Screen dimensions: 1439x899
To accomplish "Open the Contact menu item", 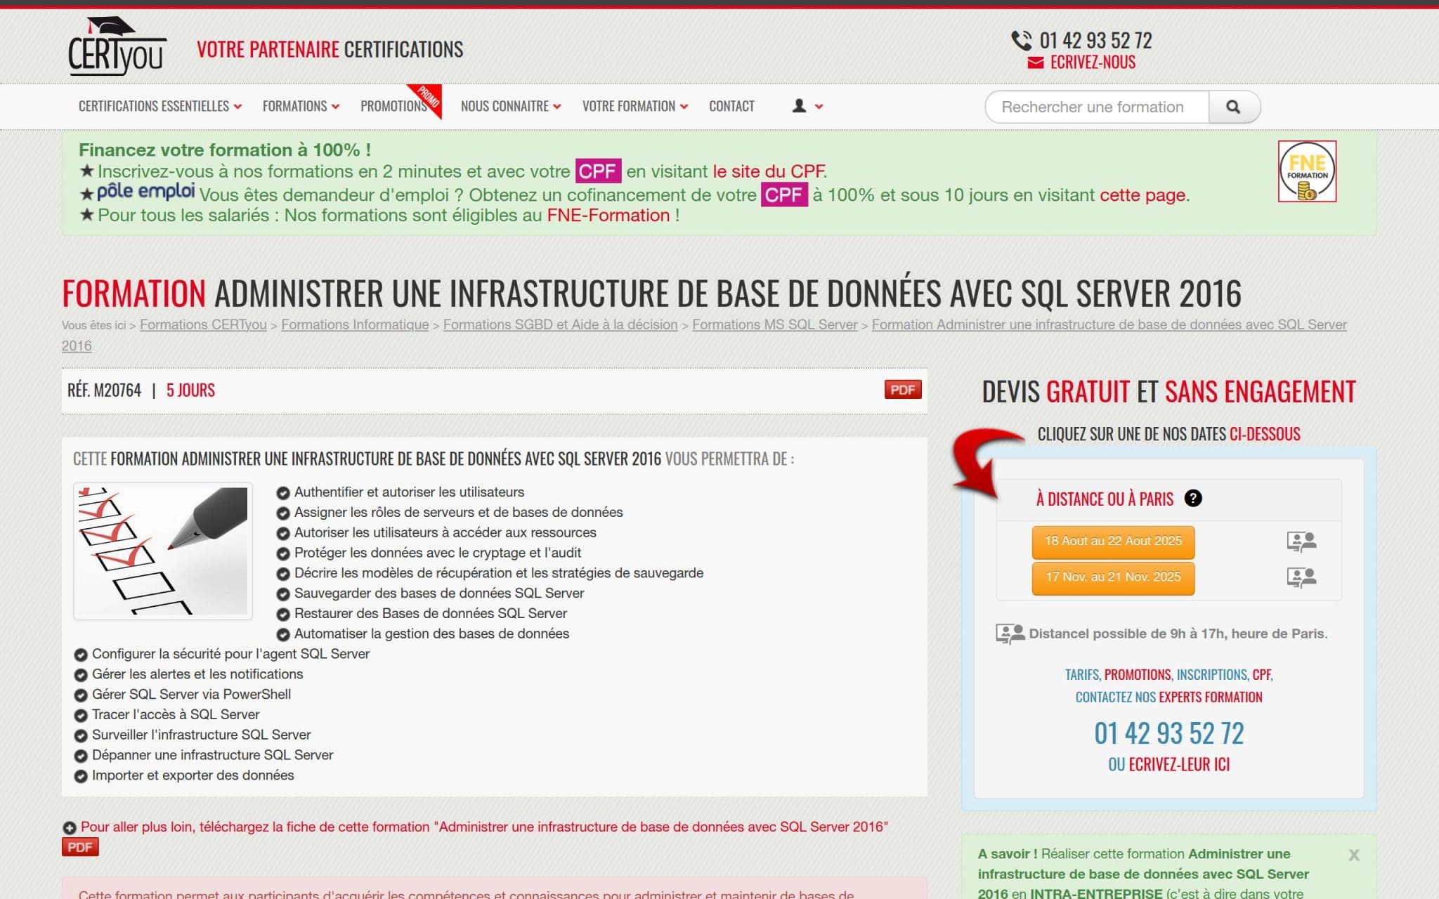I will 731,106.
